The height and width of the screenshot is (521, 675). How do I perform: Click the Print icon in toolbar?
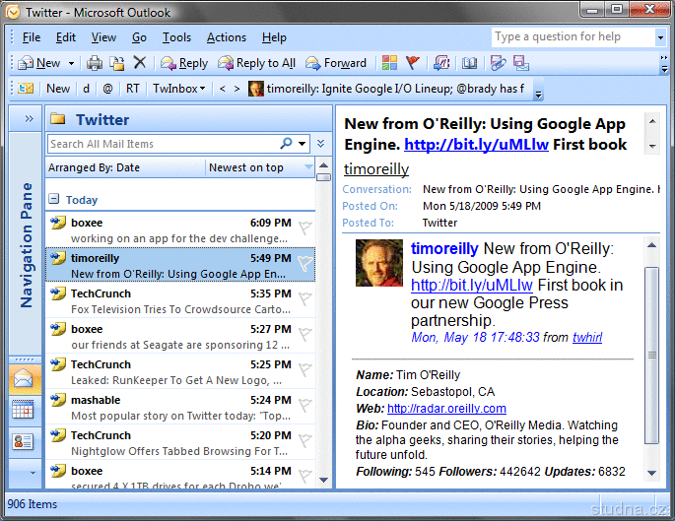[x=95, y=63]
